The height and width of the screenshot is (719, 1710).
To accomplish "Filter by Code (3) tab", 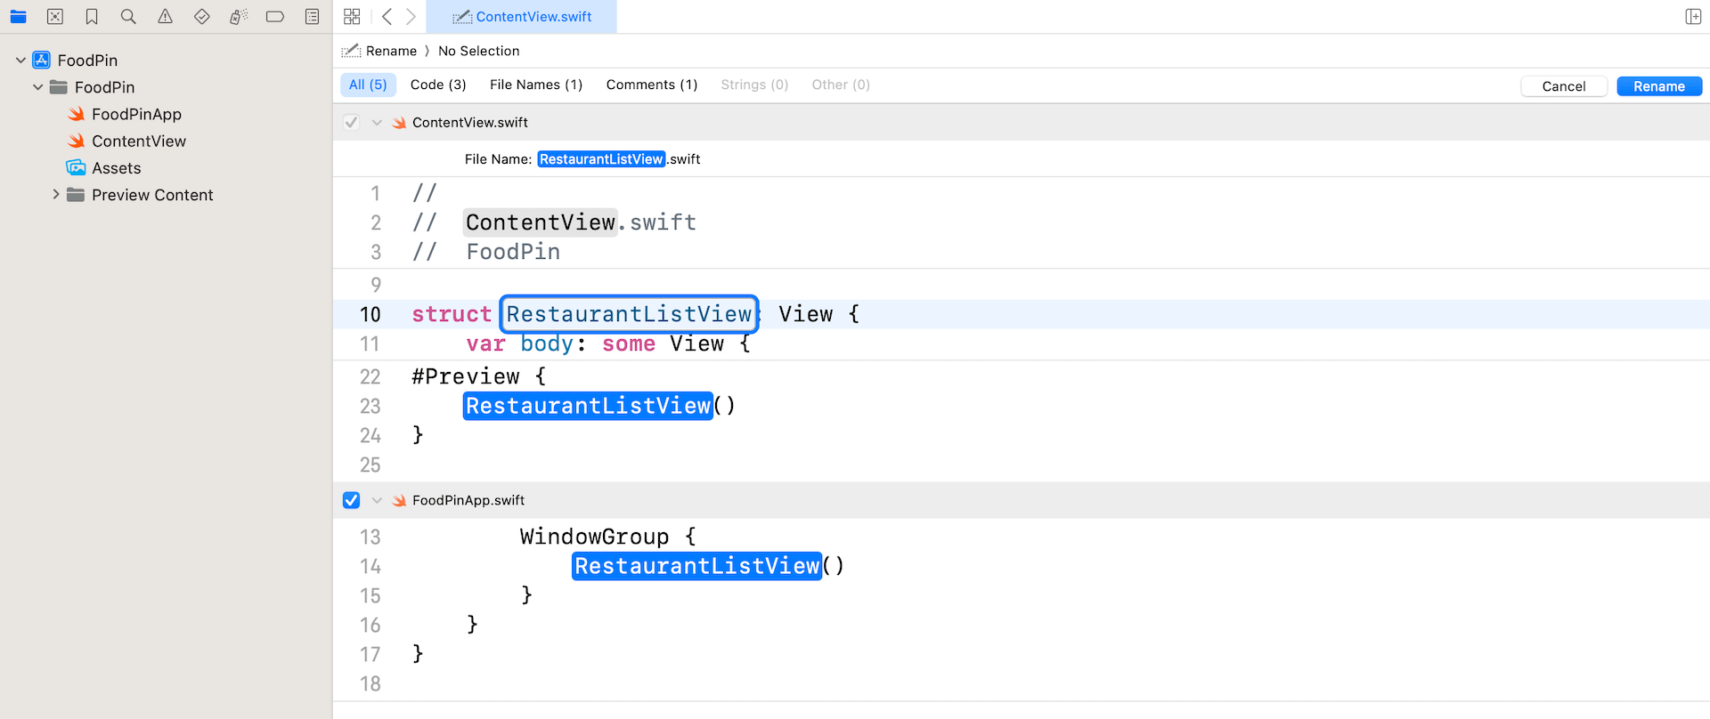I will point(438,85).
